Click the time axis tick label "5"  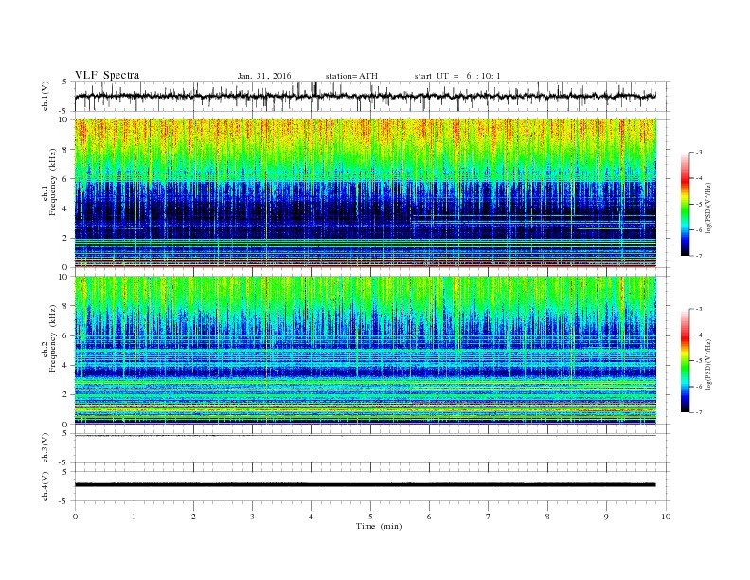pos(370,517)
